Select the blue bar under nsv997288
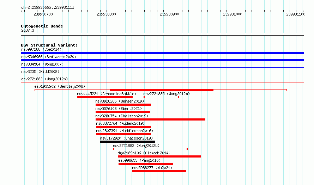Image resolution: width=314 pixels, height=185 pixels. point(162,53)
